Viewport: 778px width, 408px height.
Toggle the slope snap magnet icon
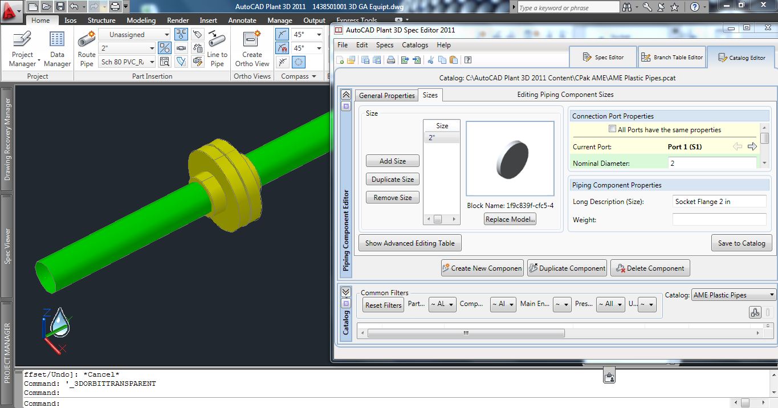pyautogui.click(x=282, y=48)
